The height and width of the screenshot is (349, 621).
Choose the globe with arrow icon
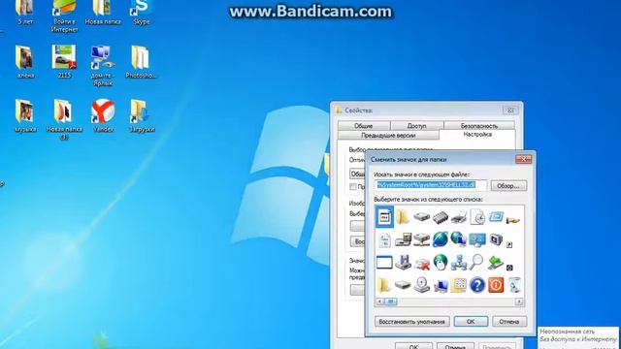pyautogui.click(x=440, y=239)
